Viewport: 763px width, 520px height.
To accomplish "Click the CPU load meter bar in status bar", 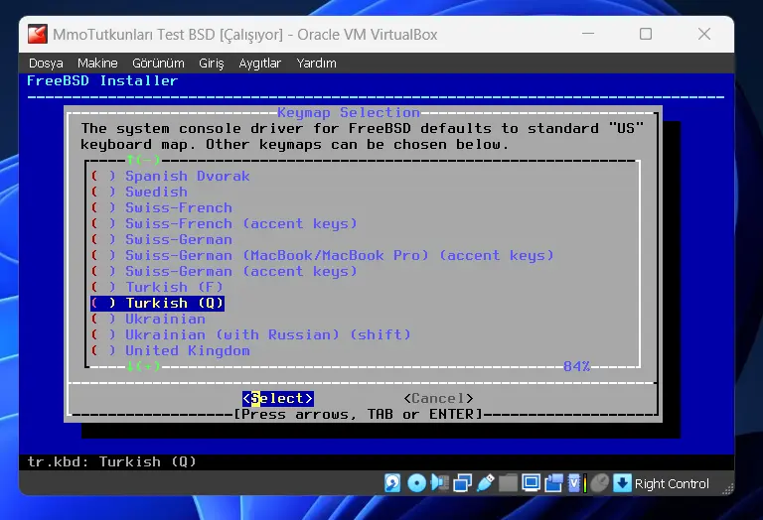I will [585, 483].
